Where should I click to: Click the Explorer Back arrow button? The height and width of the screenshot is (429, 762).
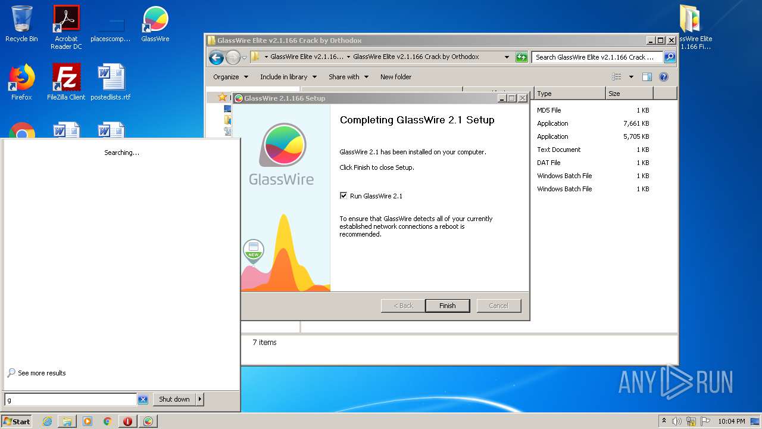point(216,57)
